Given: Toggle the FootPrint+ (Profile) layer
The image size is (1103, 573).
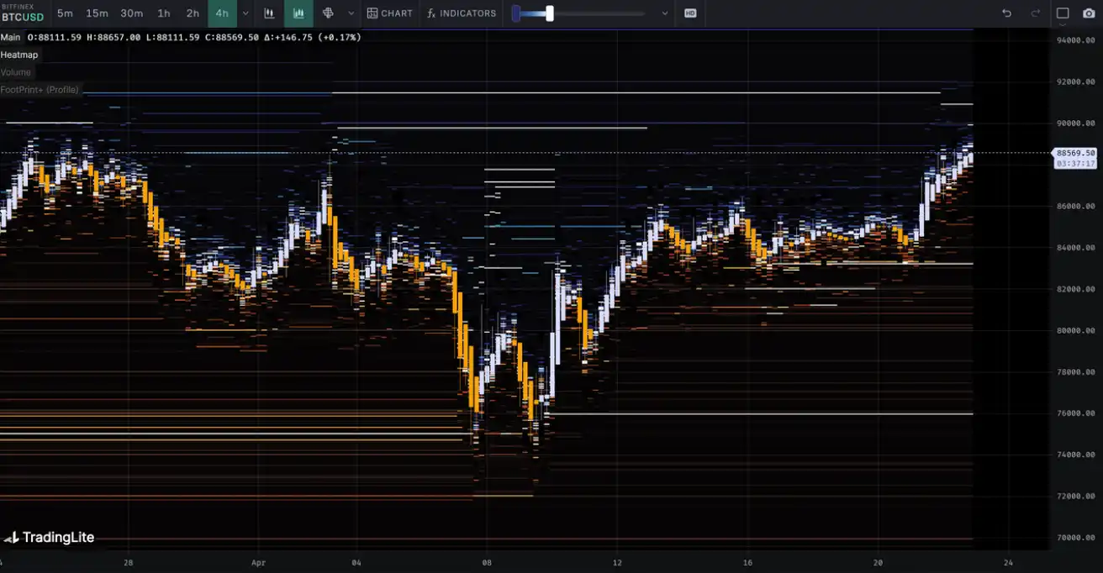Looking at the screenshot, I should pos(40,90).
